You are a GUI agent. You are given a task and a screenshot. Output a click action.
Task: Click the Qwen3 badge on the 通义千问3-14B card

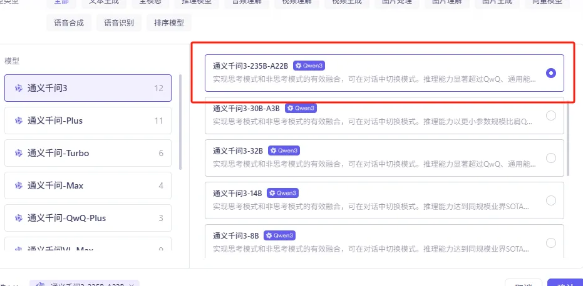(282, 193)
